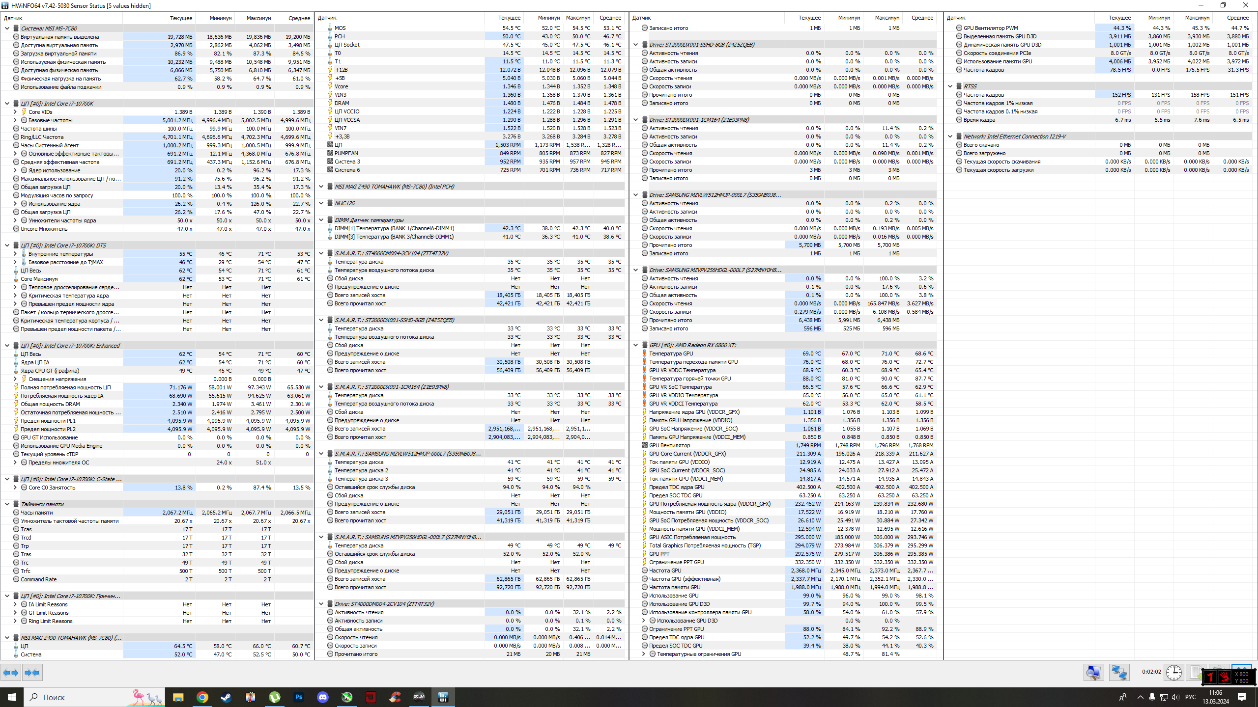
Task: Click the logging spreadsheet icon
Action: (1195, 672)
